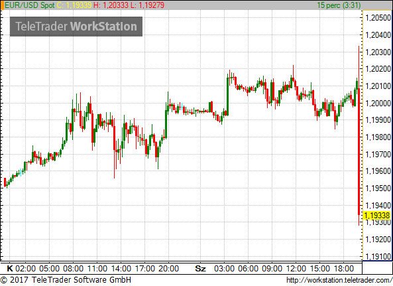Click the TeleTrader WorkStation logo banner
Viewport: 393px width, 286px height.
coord(76,27)
